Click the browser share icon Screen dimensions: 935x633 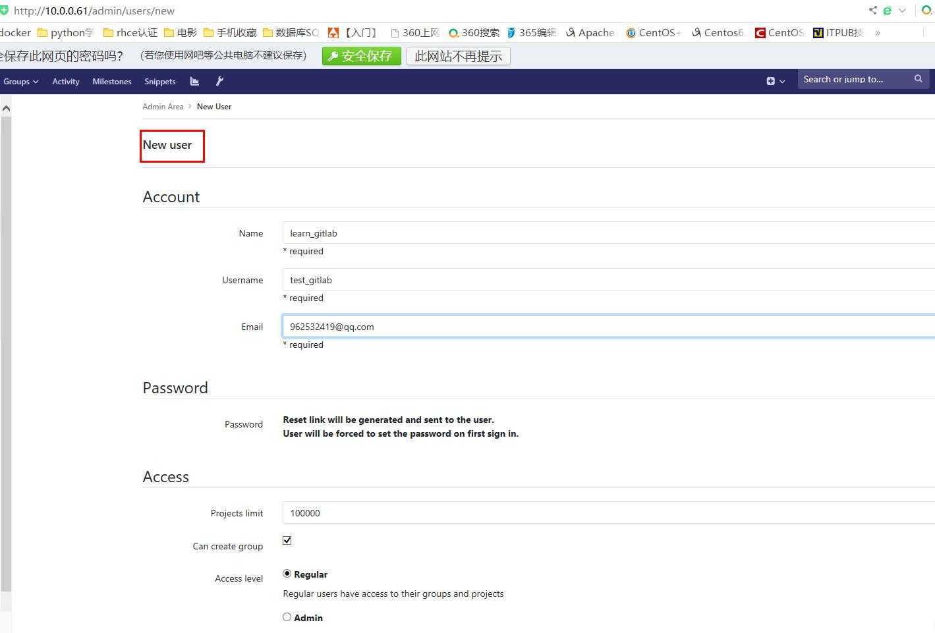[x=872, y=10]
